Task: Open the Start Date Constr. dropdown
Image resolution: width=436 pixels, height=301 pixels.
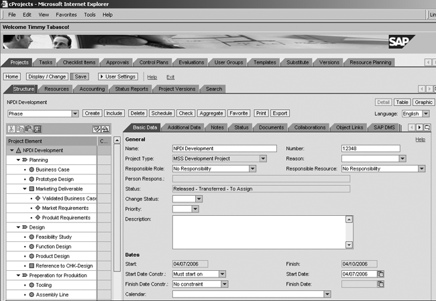Action: 222,274
